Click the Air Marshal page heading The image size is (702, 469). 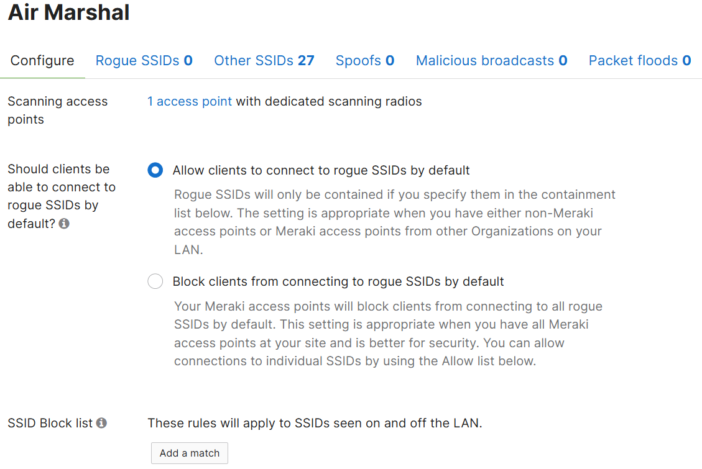[x=69, y=12]
